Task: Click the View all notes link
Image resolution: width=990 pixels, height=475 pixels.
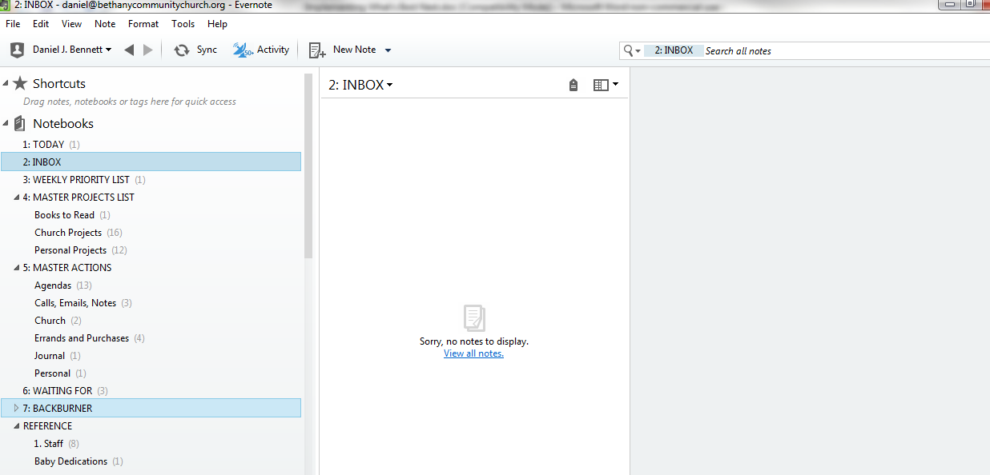Action: [474, 353]
